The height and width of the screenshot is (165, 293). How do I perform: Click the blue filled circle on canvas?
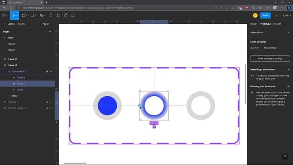point(107,106)
